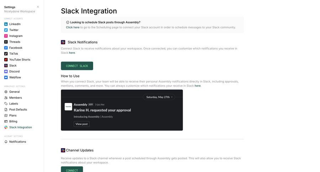Viewport: 320px width, 172px height.
Task: Click the Connect Slack button
Action: [x=77, y=66]
